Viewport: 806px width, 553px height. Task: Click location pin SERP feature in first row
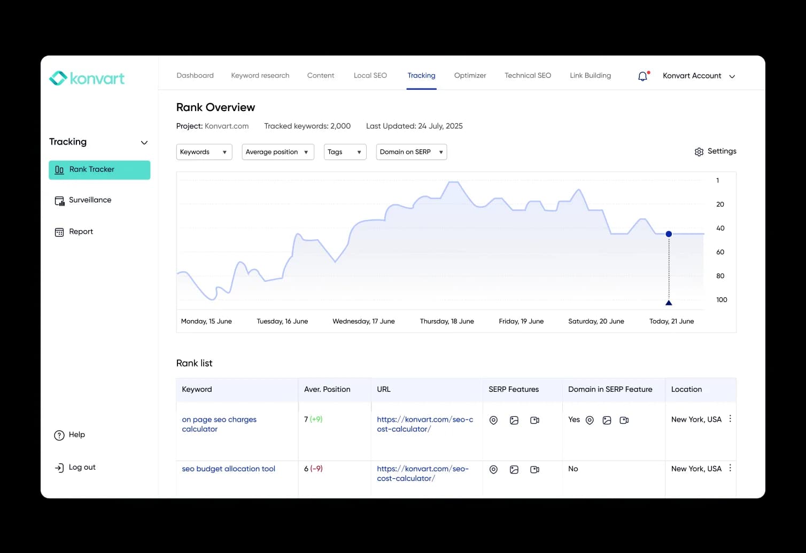tap(493, 421)
